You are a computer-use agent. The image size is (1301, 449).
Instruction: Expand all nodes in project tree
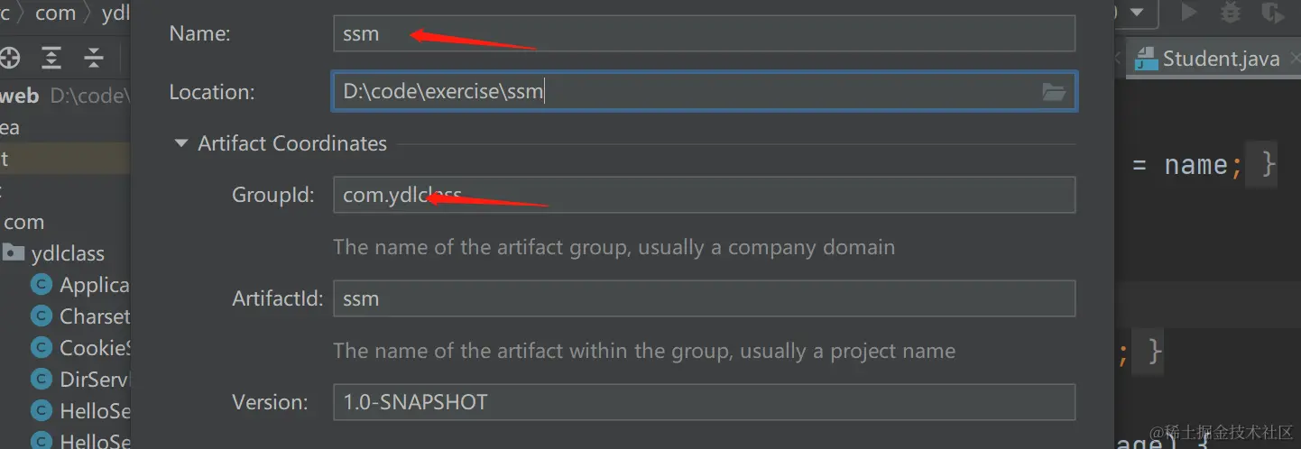point(51,59)
